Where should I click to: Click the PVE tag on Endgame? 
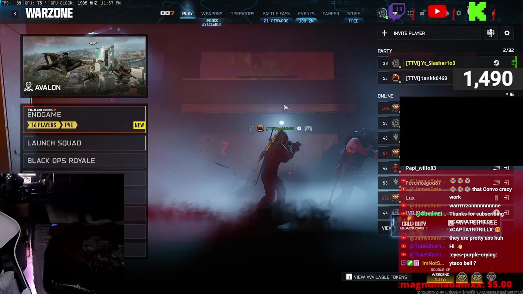click(69, 125)
